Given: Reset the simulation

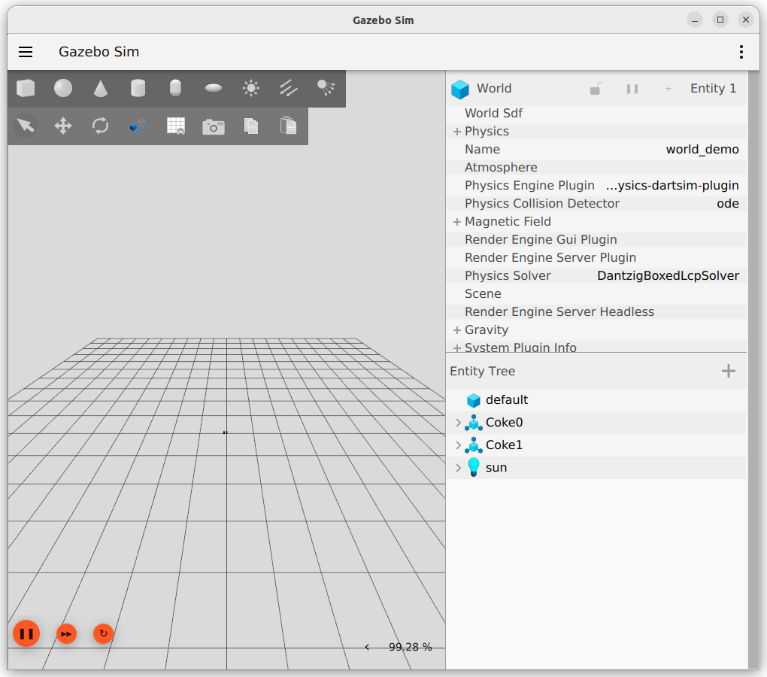Looking at the screenshot, I should [103, 634].
